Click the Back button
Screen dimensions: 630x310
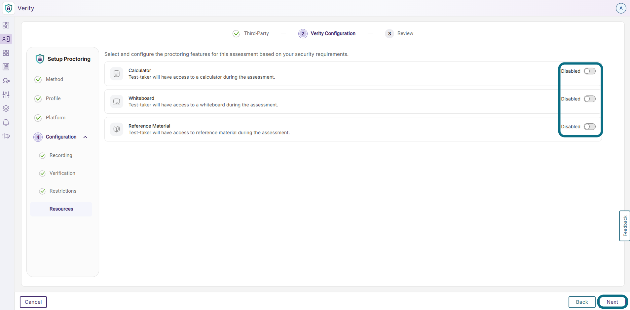(582, 302)
